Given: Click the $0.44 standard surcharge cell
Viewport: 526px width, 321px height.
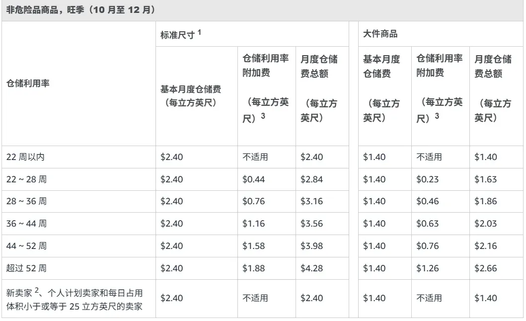Looking at the screenshot, I should click(254, 179).
